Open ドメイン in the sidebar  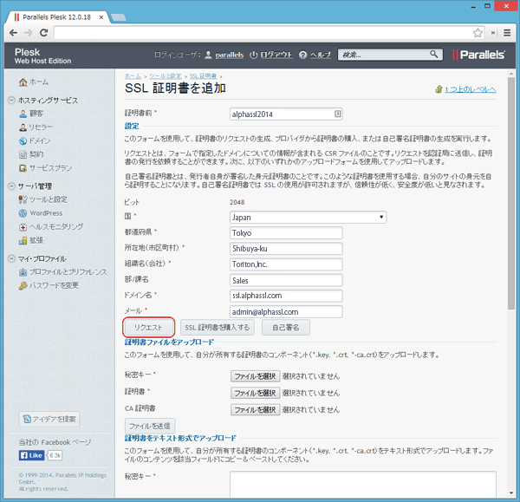point(40,141)
